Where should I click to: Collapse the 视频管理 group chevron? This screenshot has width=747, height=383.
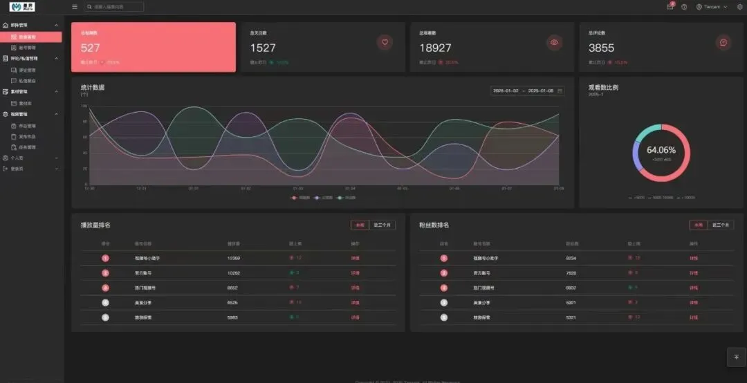(x=57, y=114)
